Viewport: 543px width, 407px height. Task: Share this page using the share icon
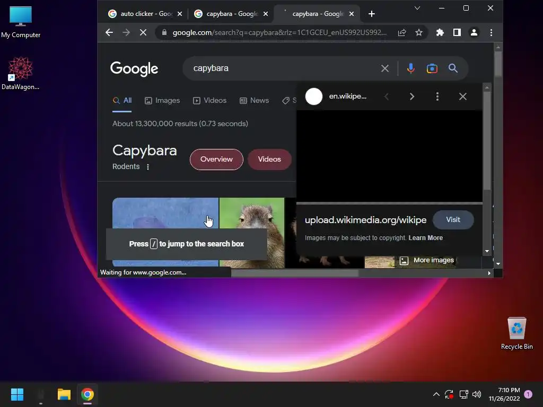pos(402,32)
